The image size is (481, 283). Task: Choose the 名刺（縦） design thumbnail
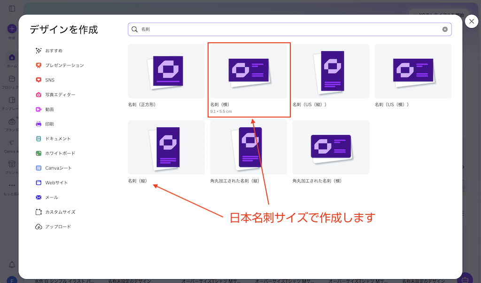(166, 147)
